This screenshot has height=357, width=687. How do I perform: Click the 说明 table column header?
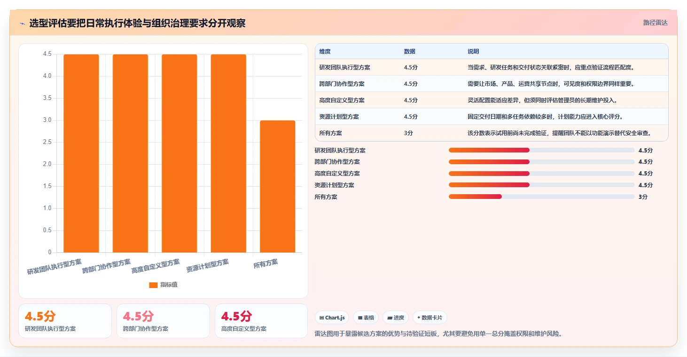coord(473,52)
